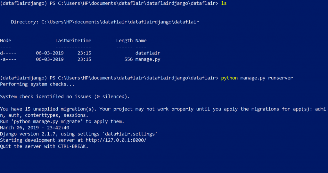The image size is (328, 173).
Task: Click the Directory path line
Action: click(105, 22)
